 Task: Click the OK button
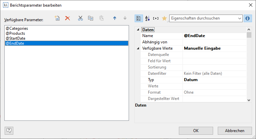196,131
